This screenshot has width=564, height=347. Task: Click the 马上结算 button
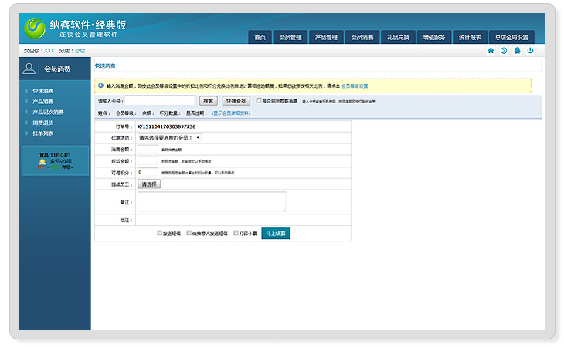click(x=276, y=233)
